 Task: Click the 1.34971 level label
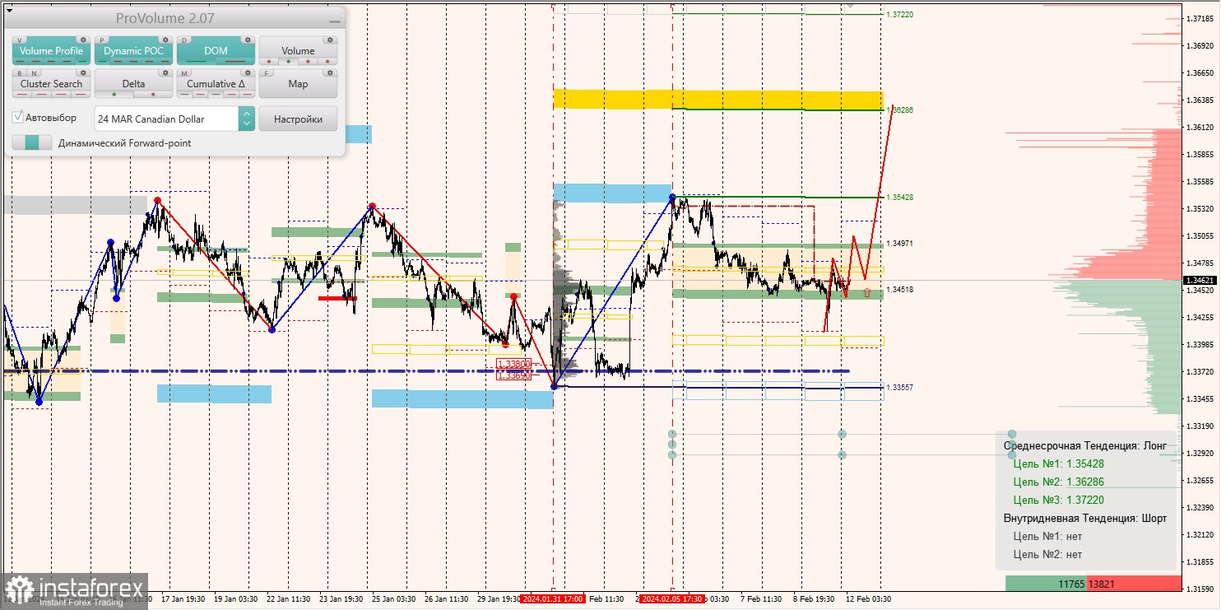click(x=899, y=244)
